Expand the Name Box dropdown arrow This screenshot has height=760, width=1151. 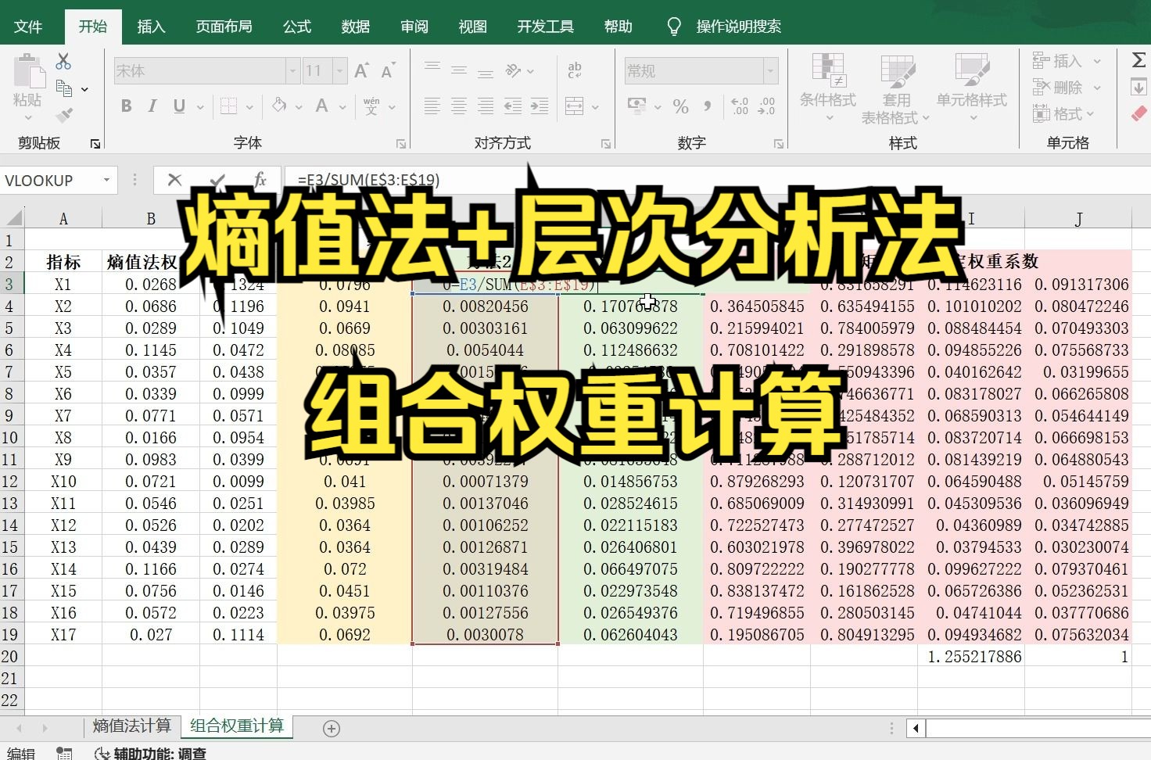click(106, 180)
